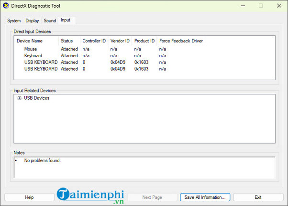Click the Notes text box
288x206 pixels.
[144, 167]
